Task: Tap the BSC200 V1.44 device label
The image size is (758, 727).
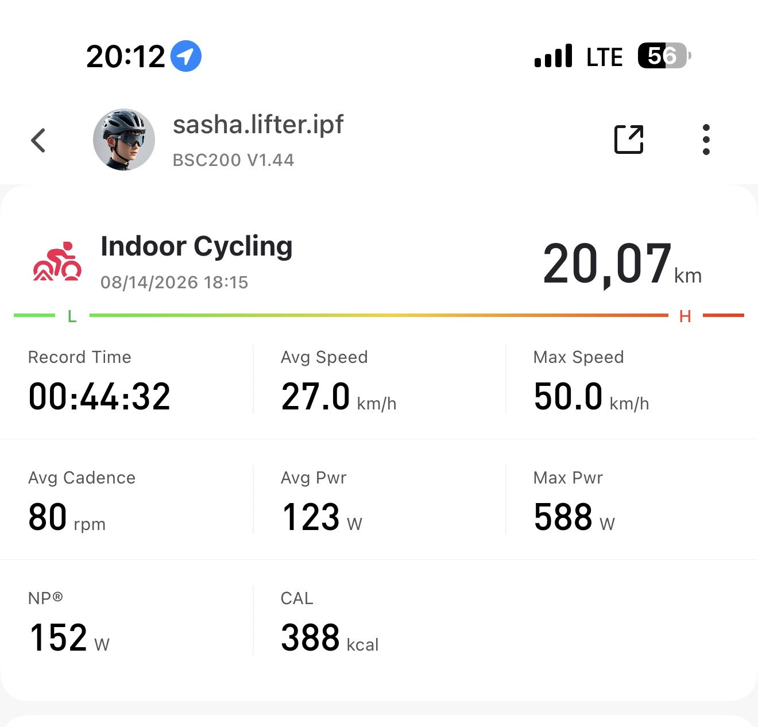Action: 234,160
